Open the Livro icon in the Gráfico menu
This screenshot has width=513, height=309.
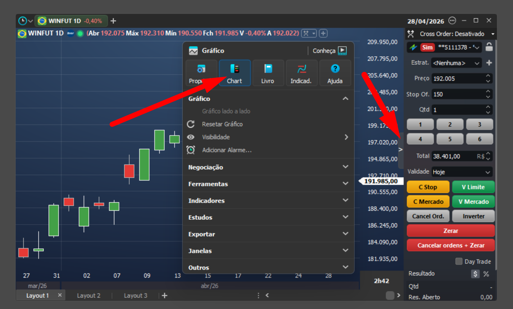click(x=268, y=73)
